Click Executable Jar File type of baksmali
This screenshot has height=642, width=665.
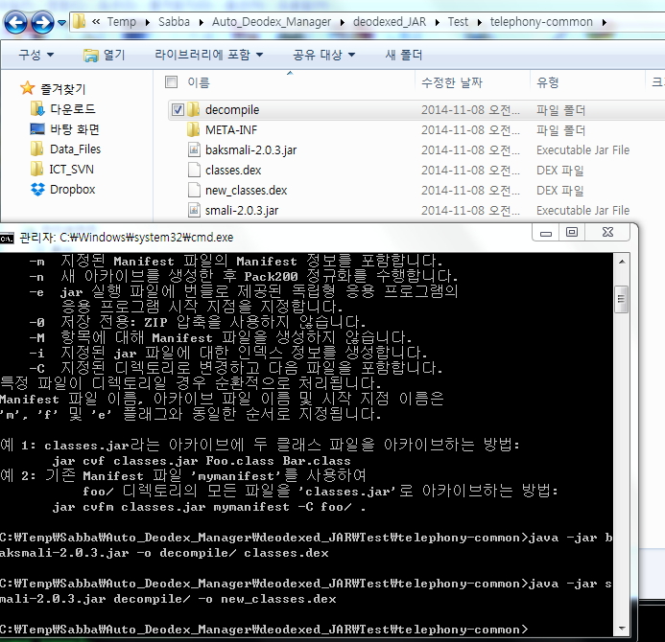582,149
